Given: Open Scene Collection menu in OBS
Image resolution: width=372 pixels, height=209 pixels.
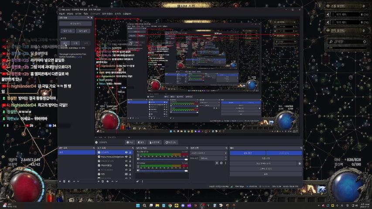Looking at the screenshot, I should point(107,14).
